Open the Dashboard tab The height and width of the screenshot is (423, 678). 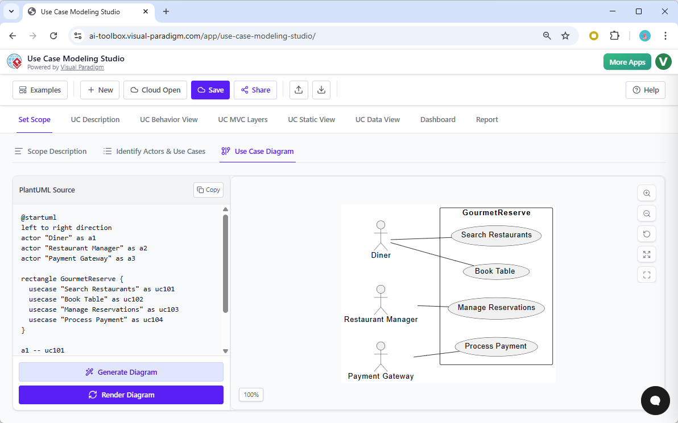coord(438,119)
